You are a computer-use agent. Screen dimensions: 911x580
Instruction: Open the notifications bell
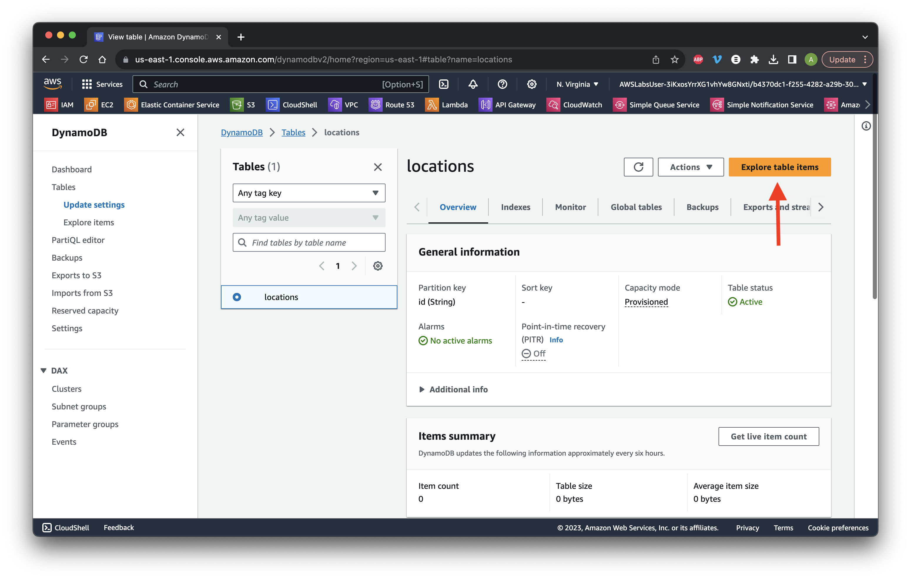[x=473, y=84]
